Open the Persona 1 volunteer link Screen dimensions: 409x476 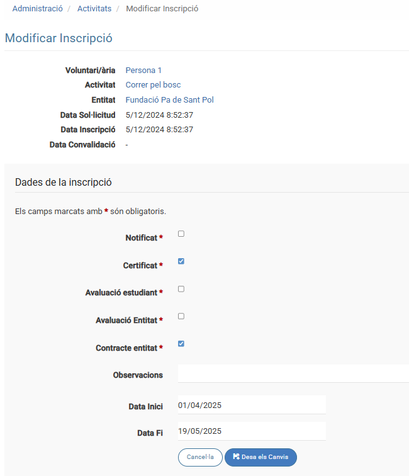coord(143,71)
